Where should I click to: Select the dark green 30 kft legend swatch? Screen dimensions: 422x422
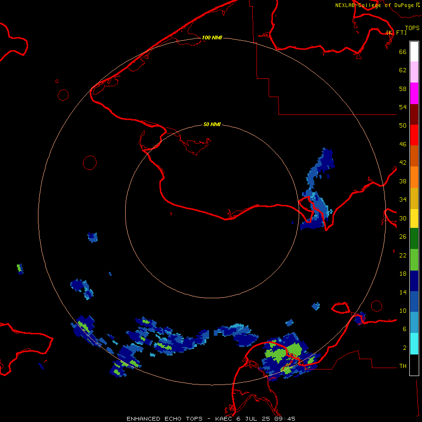tap(414, 239)
